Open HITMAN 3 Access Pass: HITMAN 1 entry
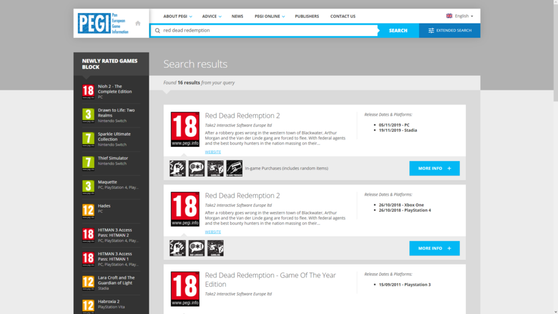Image resolution: width=558 pixels, height=314 pixels. [115, 256]
